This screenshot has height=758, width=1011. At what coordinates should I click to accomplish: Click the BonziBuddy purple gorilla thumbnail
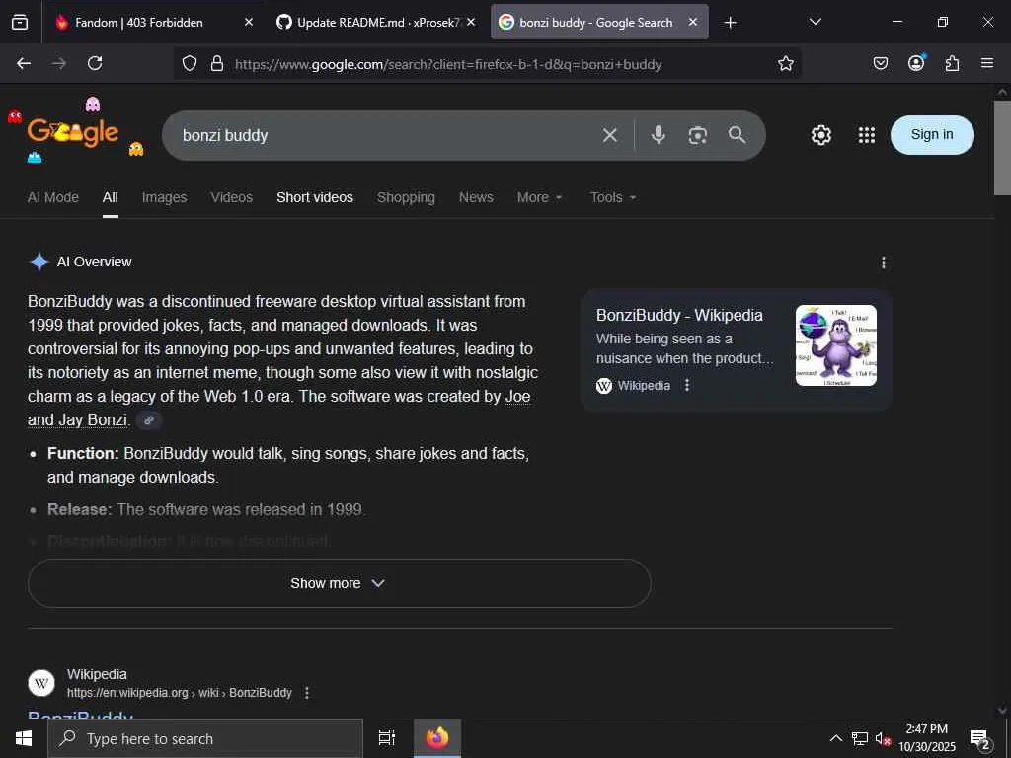click(x=835, y=345)
